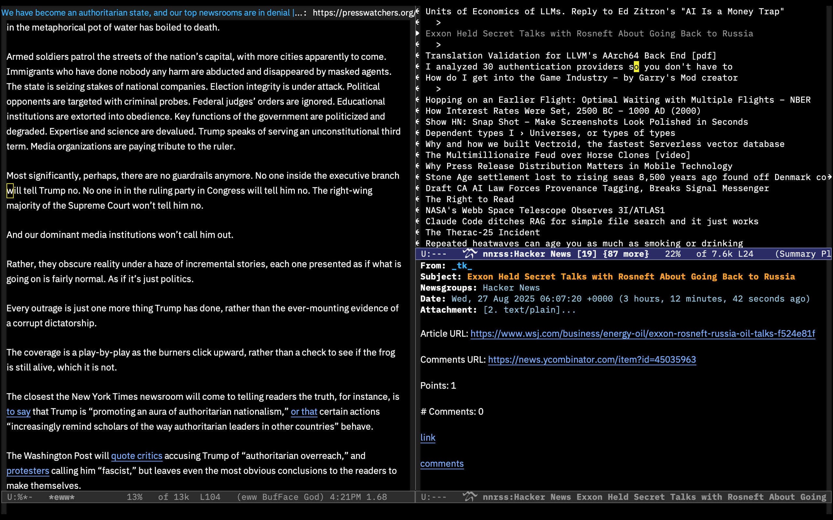This screenshot has height=520, width=833.
Task: Select the 'How Interest Rates Were Set' line
Action: pos(563,111)
